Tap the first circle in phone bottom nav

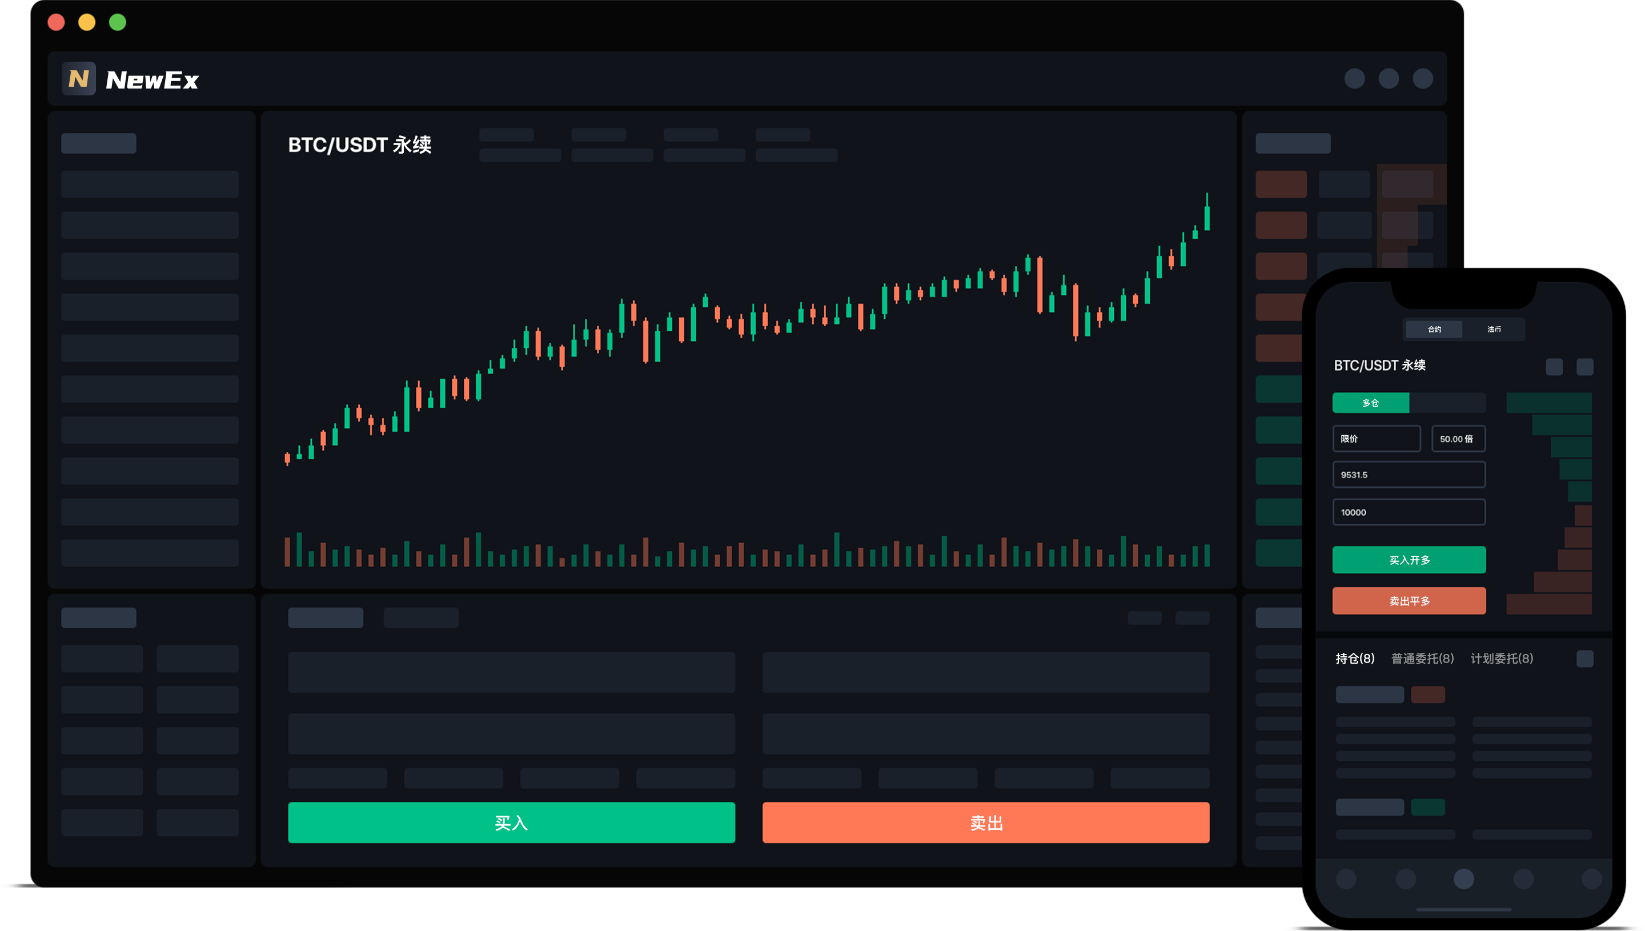point(1346,878)
